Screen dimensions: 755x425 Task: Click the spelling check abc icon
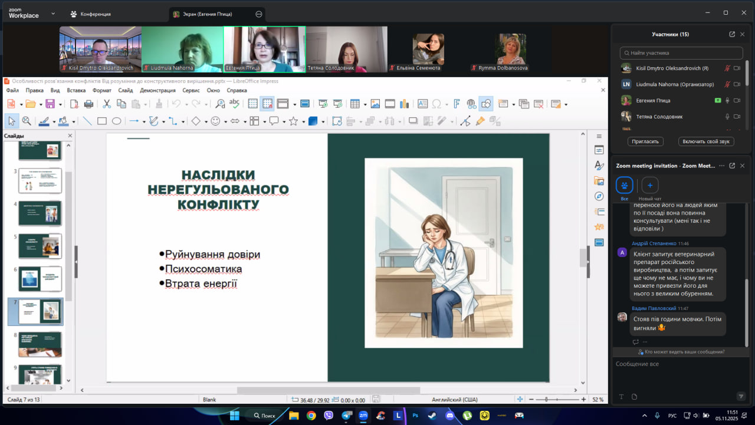point(234,104)
